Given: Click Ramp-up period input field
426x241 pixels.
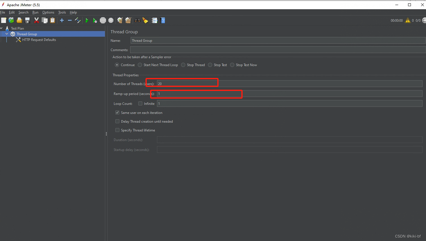Looking at the screenshot, I should (x=289, y=94).
